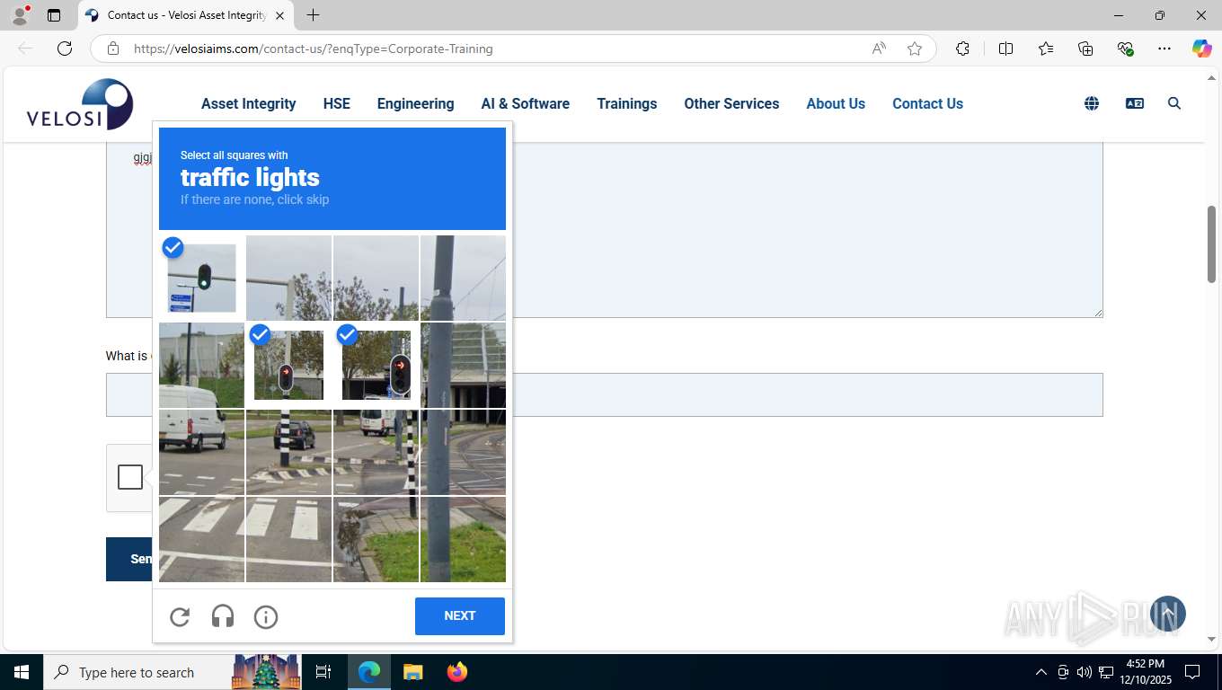Deselect the checked red light tile with black-white pole
The height and width of the screenshot is (690, 1222).
tap(288, 365)
